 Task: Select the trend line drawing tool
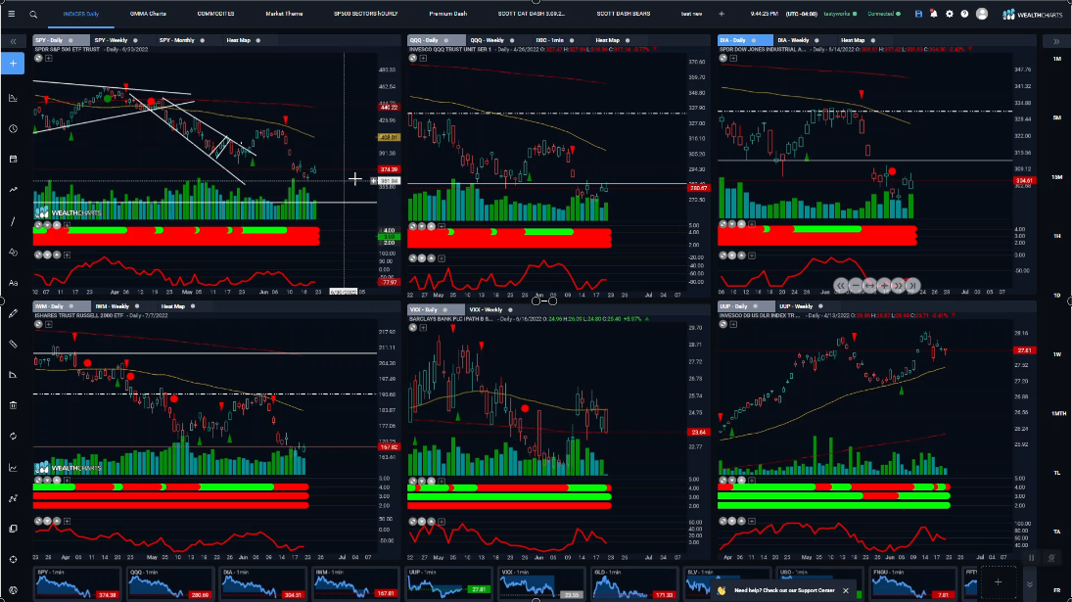coord(13,220)
